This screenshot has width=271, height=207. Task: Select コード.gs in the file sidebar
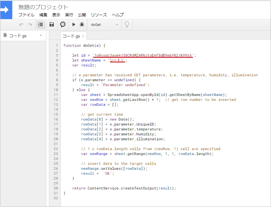point(18,36)
